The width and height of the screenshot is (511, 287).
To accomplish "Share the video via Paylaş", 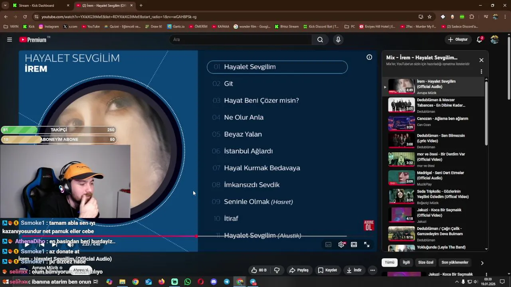I will pos(299,270).
